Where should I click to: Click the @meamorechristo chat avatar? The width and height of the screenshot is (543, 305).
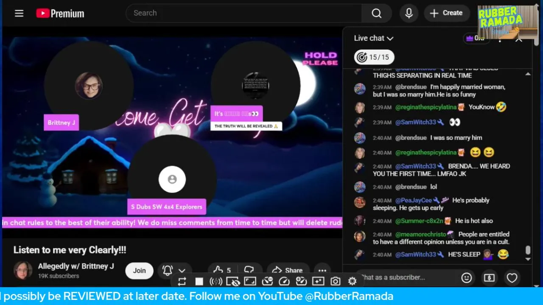[360, 236]
